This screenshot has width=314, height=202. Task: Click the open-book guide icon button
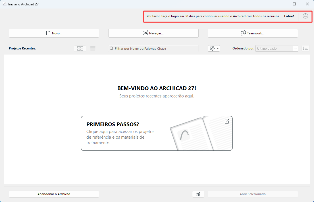[198, 194]
